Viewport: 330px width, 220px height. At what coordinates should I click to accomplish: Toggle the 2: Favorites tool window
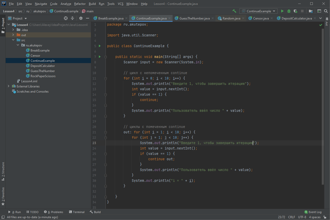click(x=3, y=196)
